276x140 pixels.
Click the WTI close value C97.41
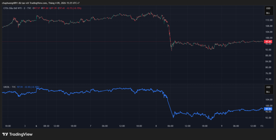62,8
